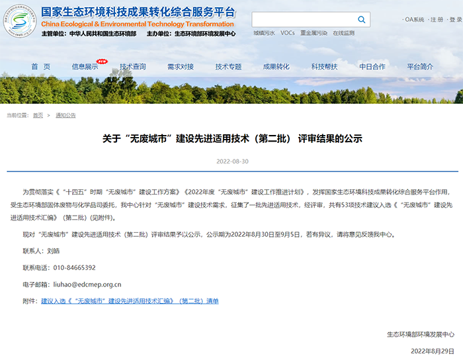Go to 需求对接 section

(181, 67)
